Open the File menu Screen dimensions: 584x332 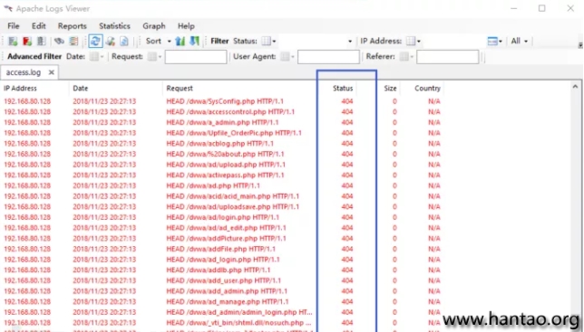[x=14, y=26]
